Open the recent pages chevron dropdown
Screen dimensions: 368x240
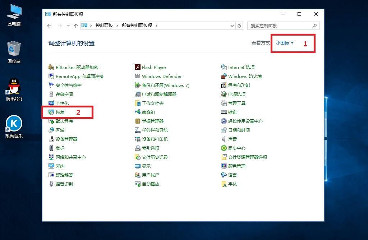(x=68, y=26)
